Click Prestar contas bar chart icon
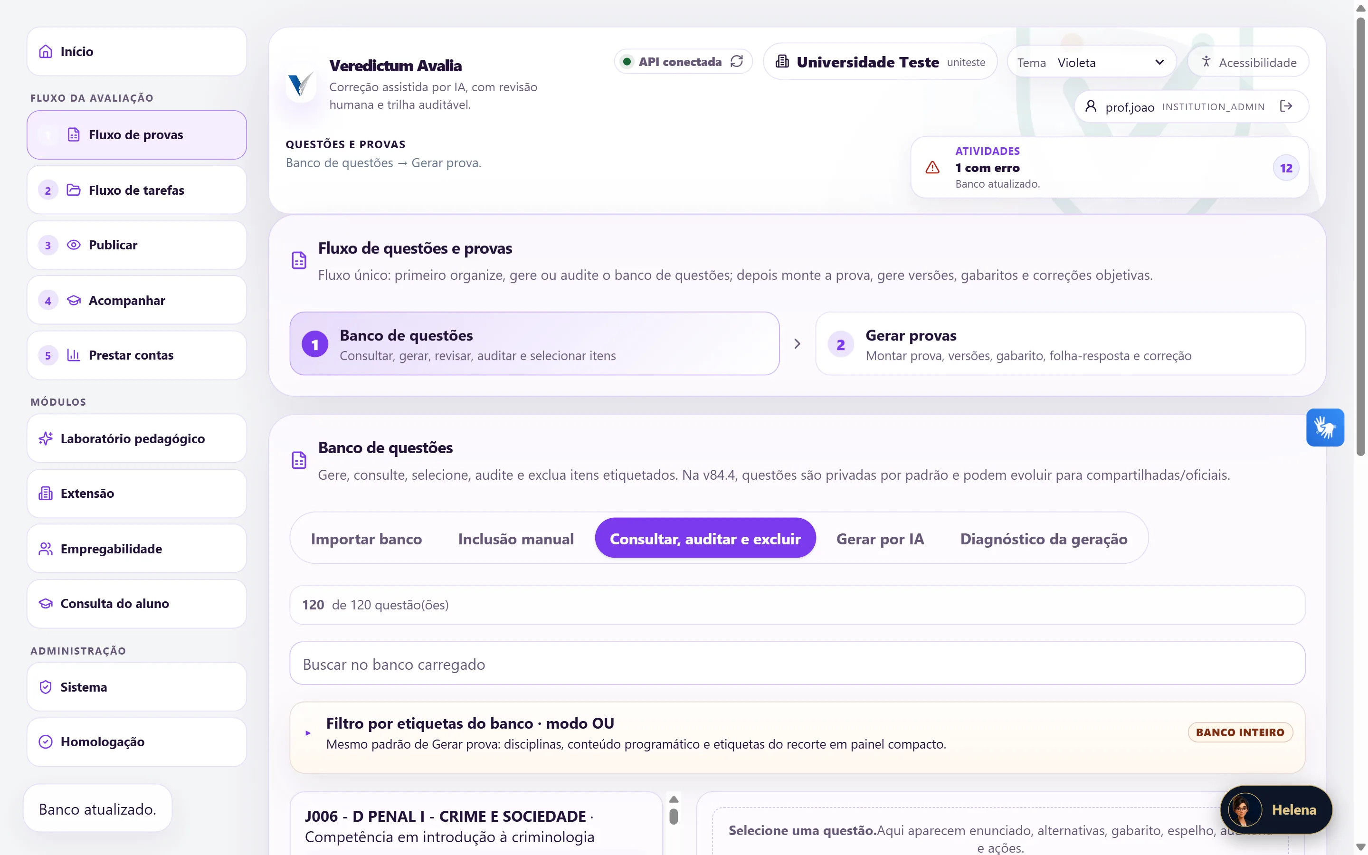 74,355
